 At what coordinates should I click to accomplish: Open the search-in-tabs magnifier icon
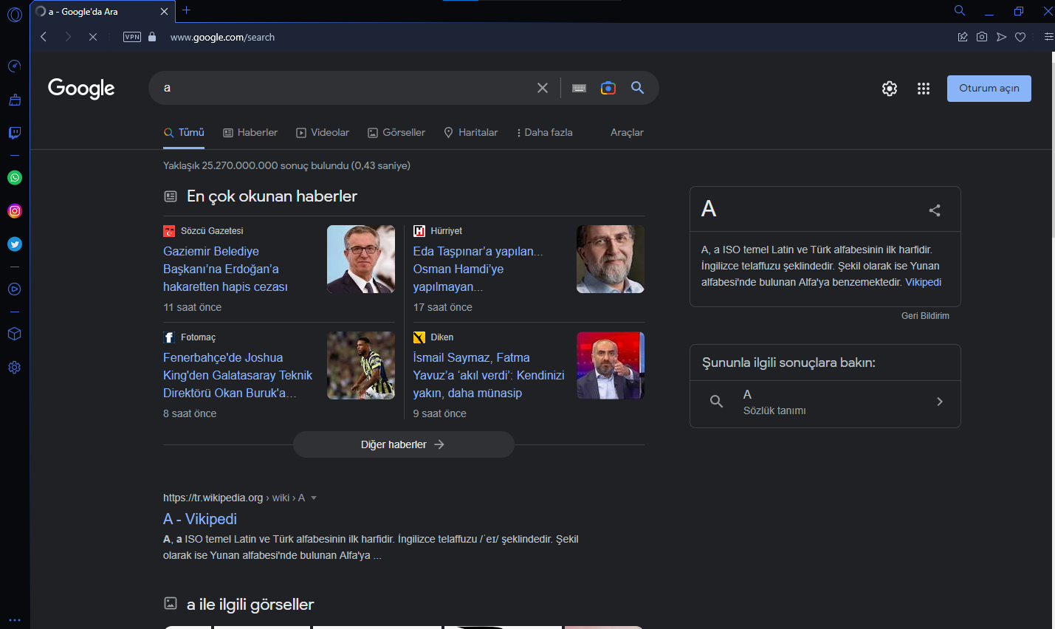click(960, 10)
